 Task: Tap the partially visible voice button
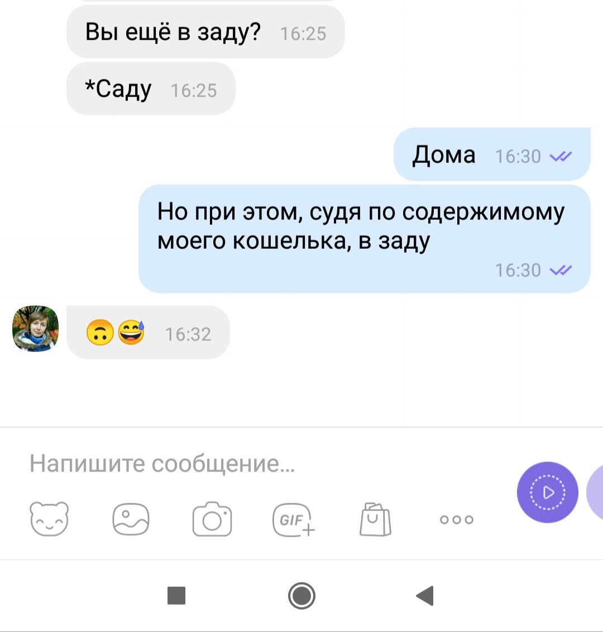pyautogui.click(x=595, y=492)
